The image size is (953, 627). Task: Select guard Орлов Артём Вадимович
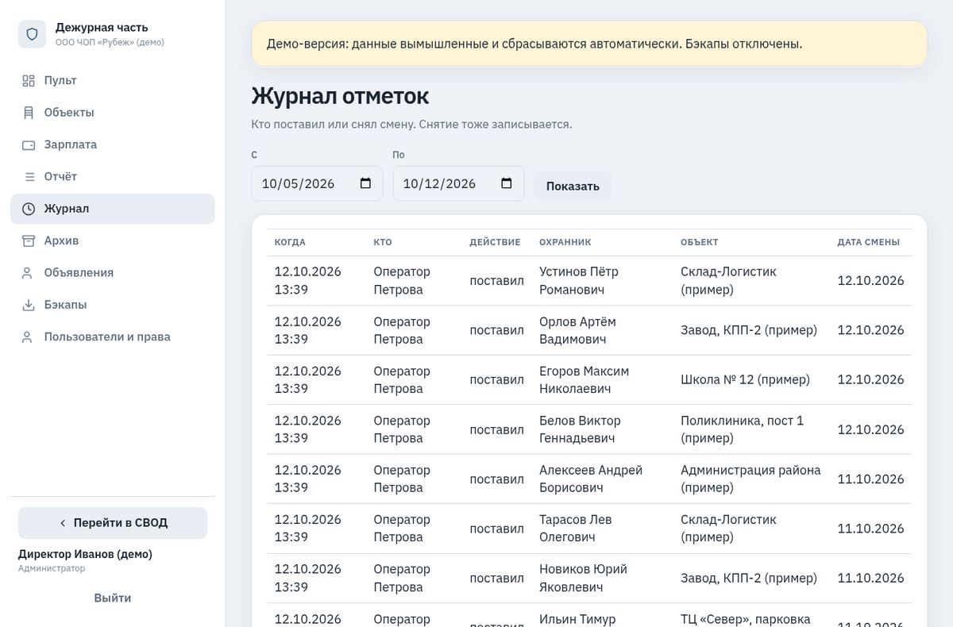tap(577, 330)
